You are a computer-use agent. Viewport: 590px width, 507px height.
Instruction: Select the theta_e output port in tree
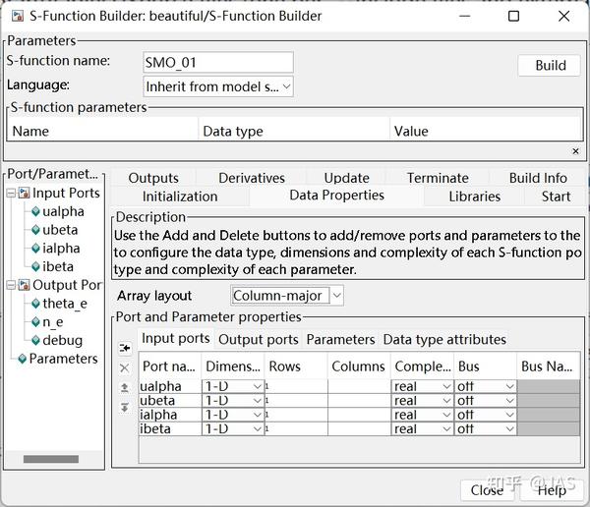click(x=65, y=304)
